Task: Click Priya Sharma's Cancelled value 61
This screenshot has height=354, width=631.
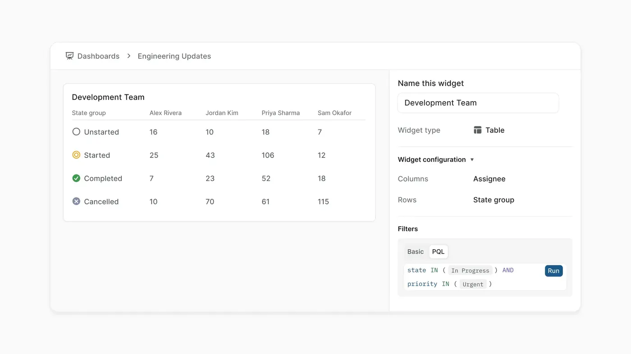Action: [265, 202]
